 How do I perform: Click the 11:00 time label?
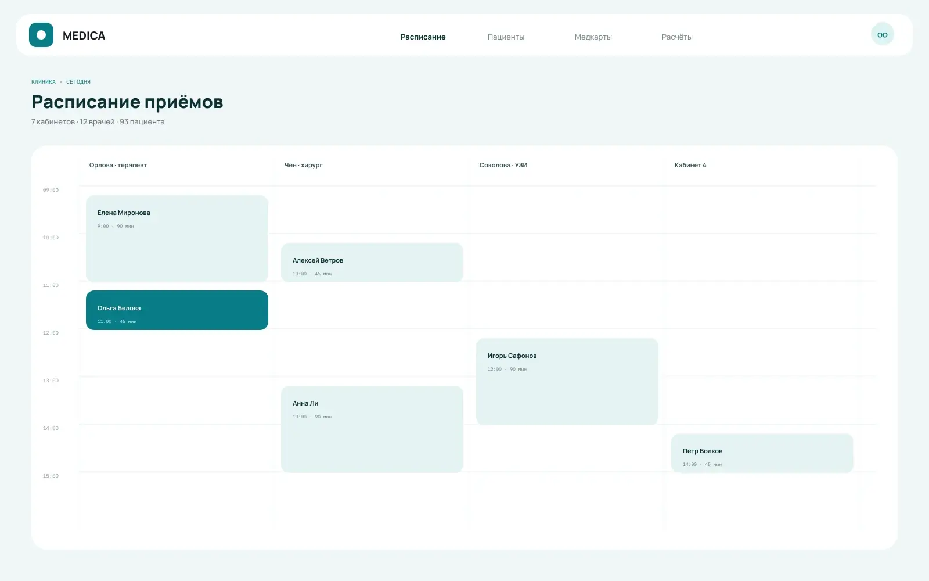coord(51,285)
